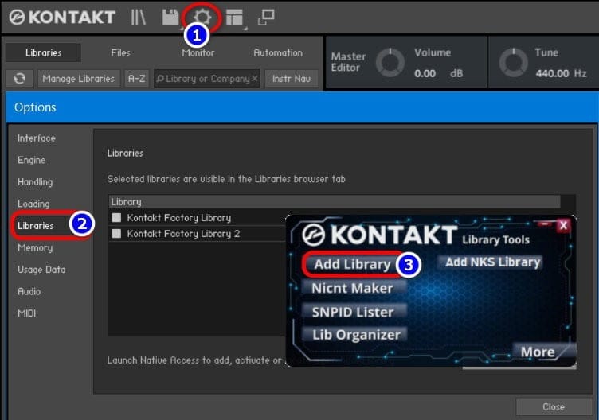
Task: Select the Kontakt Factory Library row text
Action: [178, 217]
